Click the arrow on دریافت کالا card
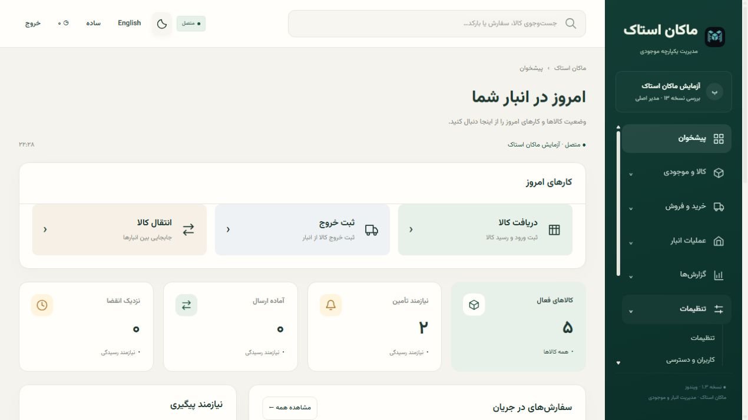The height and width of the screenshot is (420, 748). click(x=411, y=229)
